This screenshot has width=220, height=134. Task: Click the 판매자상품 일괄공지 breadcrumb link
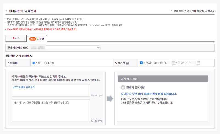203,11
